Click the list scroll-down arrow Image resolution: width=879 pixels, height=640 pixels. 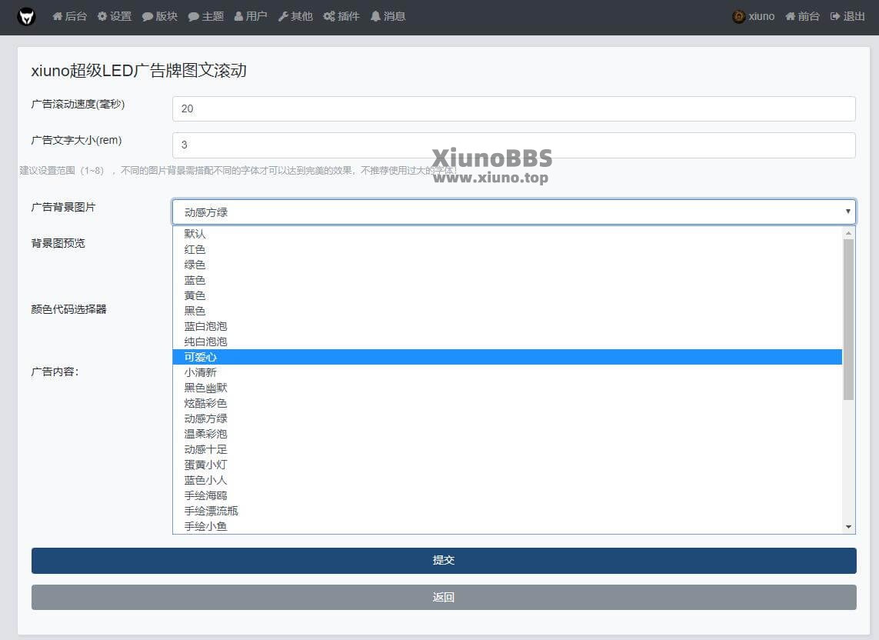pyautogui.click(x=848, y=527)
